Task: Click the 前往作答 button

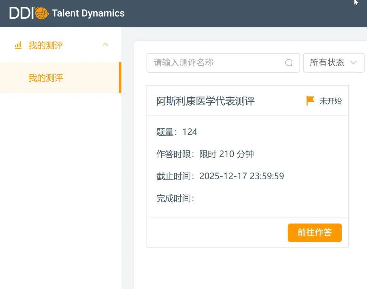Action: [315, 233]
